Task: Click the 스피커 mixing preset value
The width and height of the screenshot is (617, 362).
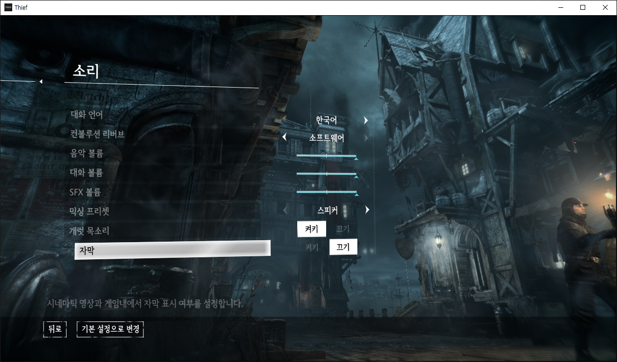Action: coord(327,210)
